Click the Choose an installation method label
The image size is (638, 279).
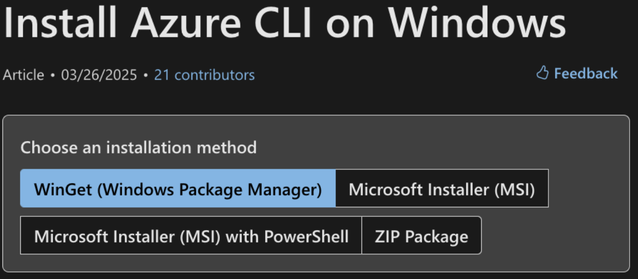coord(138,147)
